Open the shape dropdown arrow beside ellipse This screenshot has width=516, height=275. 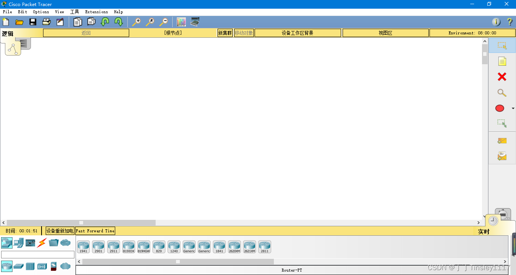(x=513, y=108)
